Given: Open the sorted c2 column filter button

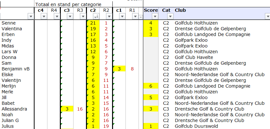Looking at the screenshot, I should [x=96, y=17].
